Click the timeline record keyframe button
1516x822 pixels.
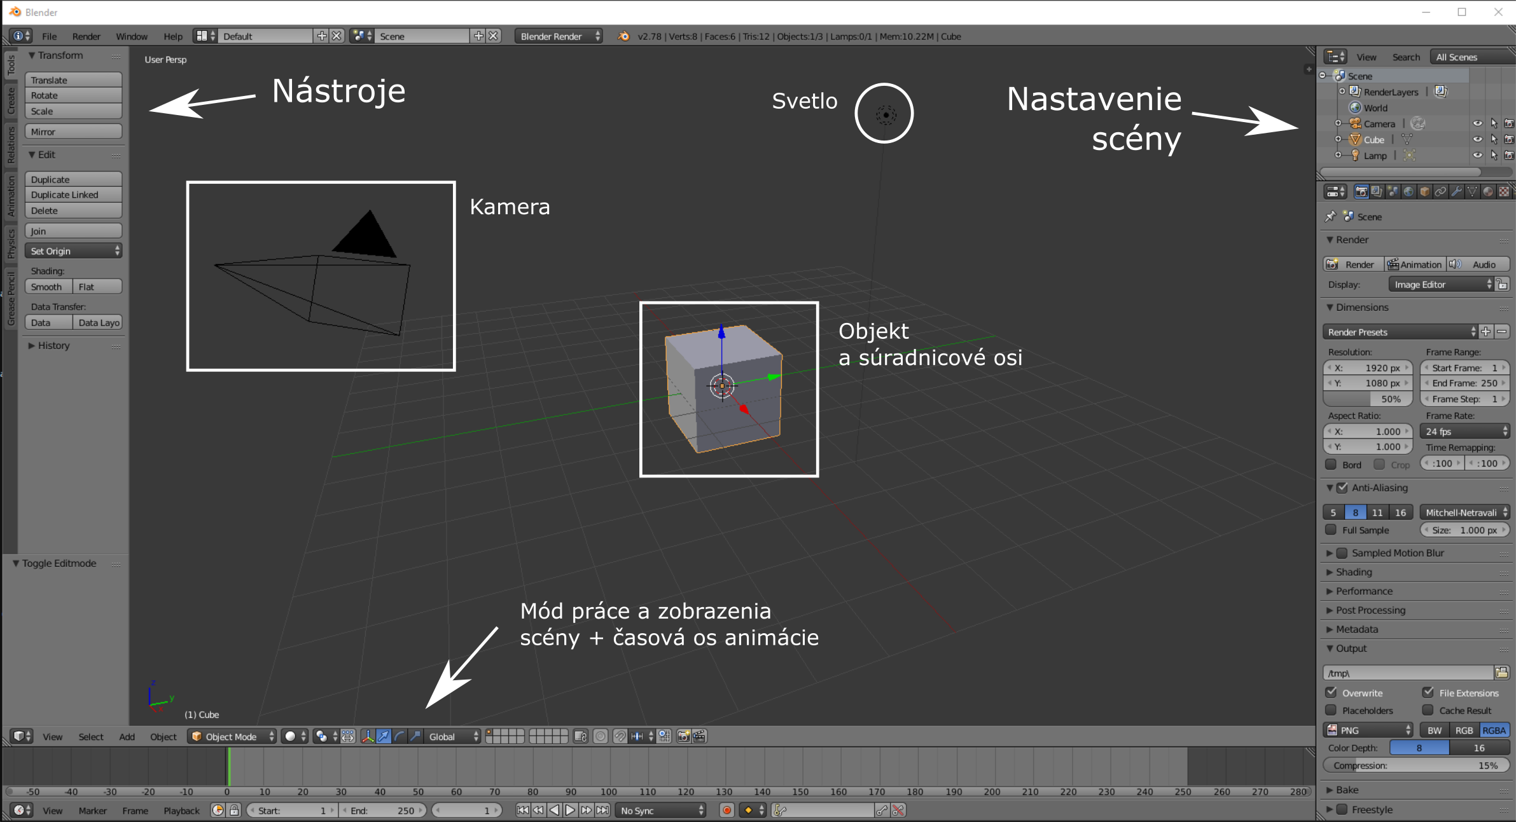click(727, 810)
